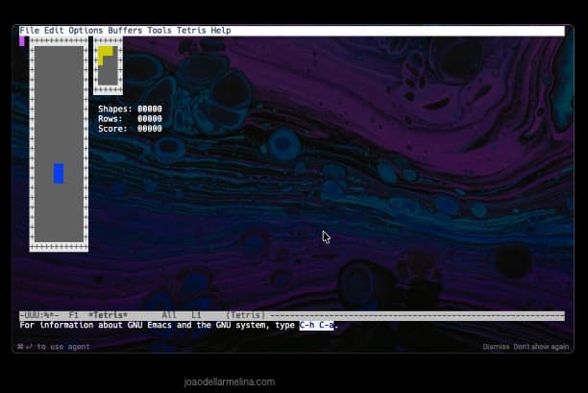Screen dimensions: 588x393
Task: Click the (Tetris) mode indicator
Action: (x=245, y=315)
